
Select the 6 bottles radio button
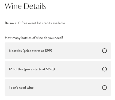pos(104,51)
